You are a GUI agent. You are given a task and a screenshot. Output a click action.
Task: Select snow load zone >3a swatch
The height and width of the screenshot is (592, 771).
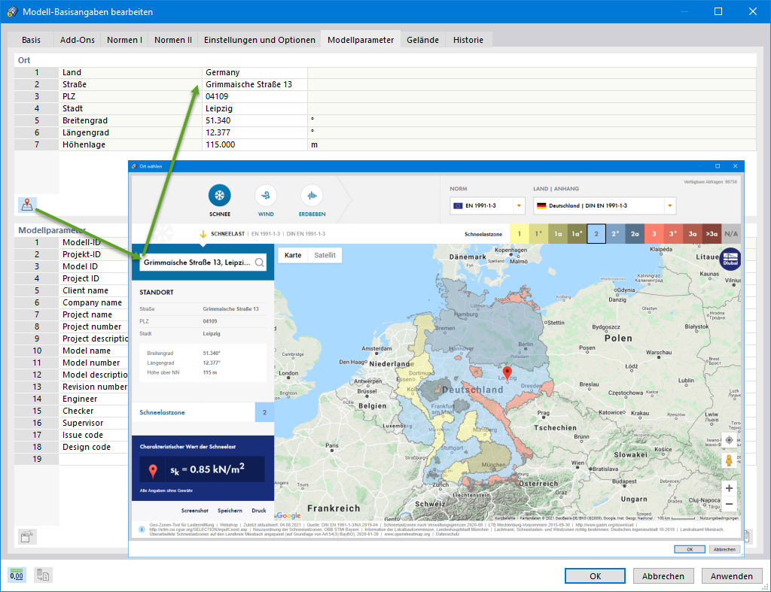712,234
